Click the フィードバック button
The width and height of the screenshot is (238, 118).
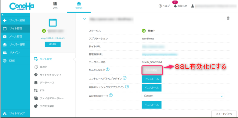pyautogui.click(x=224, y=114)
